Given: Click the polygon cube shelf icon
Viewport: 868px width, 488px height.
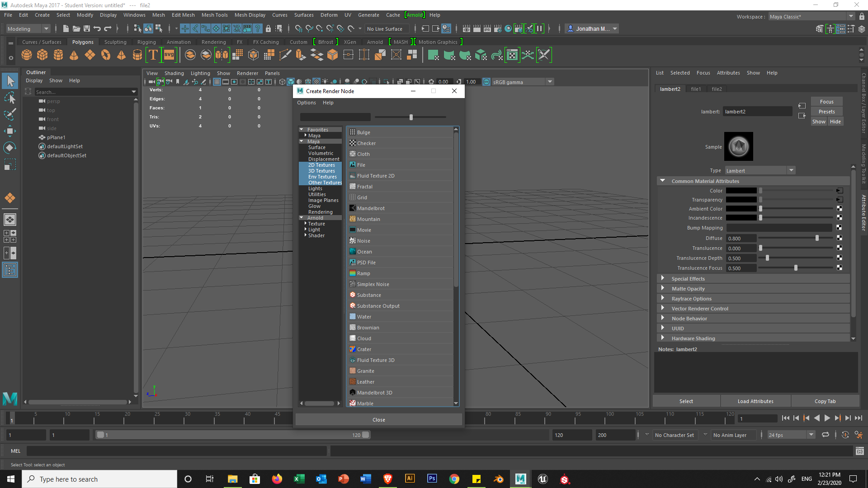Looking at the screenshot, I should coord(42,55).
